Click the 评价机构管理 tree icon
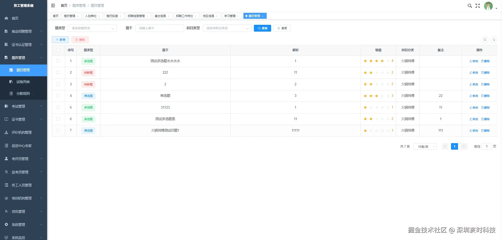Image resolution: width=502 pixels, height=240 pixels. tap(6, 132)
